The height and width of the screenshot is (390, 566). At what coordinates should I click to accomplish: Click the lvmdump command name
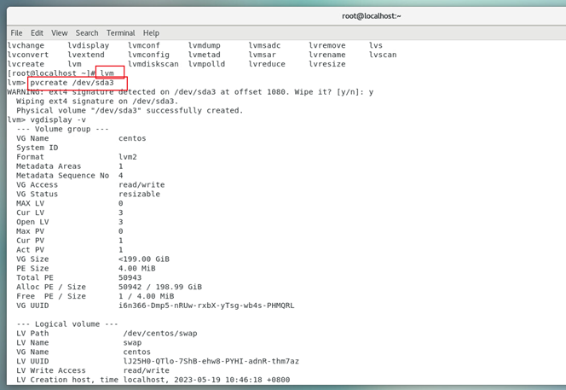click(204, 45)
